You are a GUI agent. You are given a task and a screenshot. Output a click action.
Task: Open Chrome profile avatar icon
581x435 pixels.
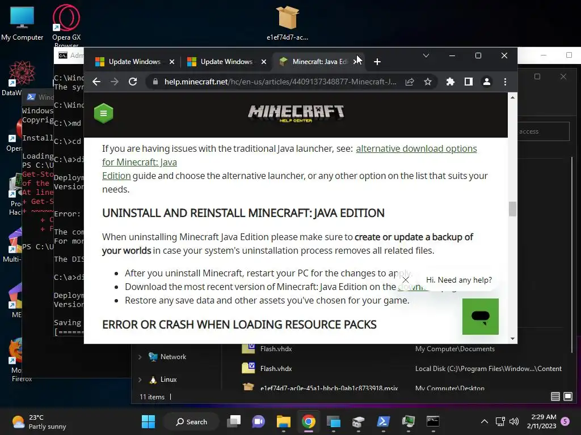pyautogui.click(x=486, y=82)
